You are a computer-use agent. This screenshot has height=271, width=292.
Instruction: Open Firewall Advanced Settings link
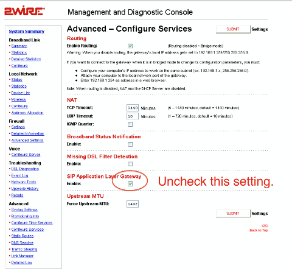pos(27,140)
